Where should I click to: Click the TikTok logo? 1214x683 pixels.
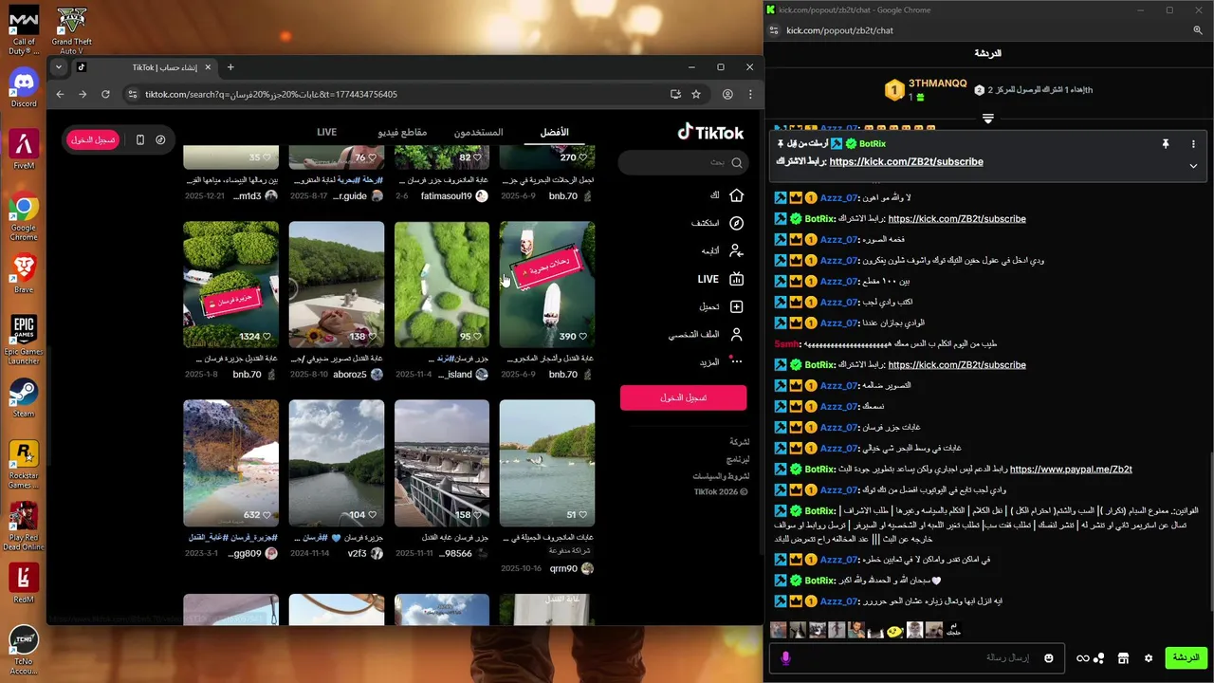point(710,132)
